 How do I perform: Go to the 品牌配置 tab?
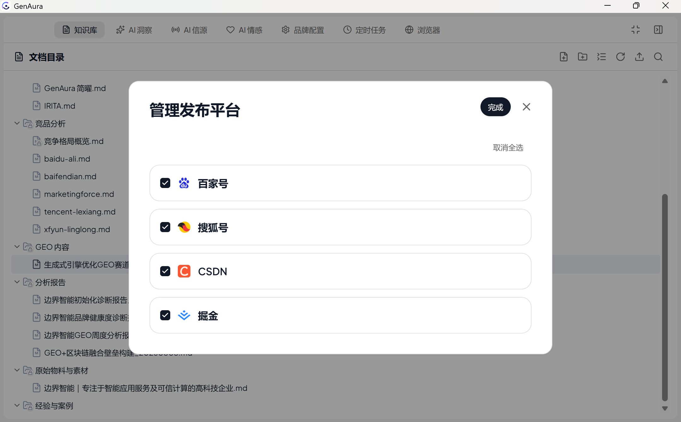(x=303, y=30)
